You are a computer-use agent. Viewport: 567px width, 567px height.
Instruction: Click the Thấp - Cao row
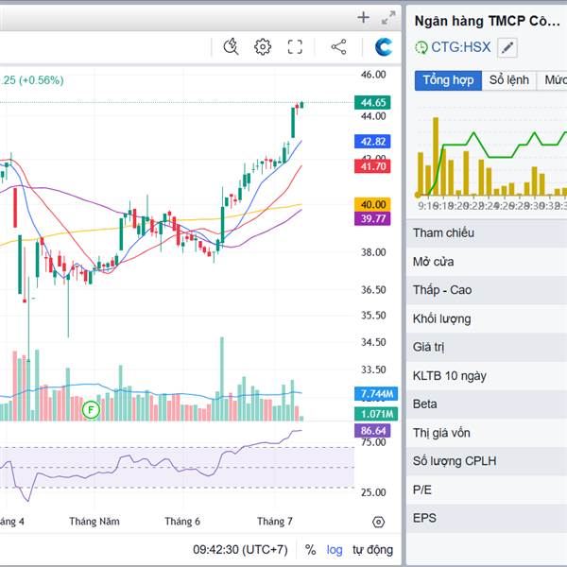tap(487, 290)
